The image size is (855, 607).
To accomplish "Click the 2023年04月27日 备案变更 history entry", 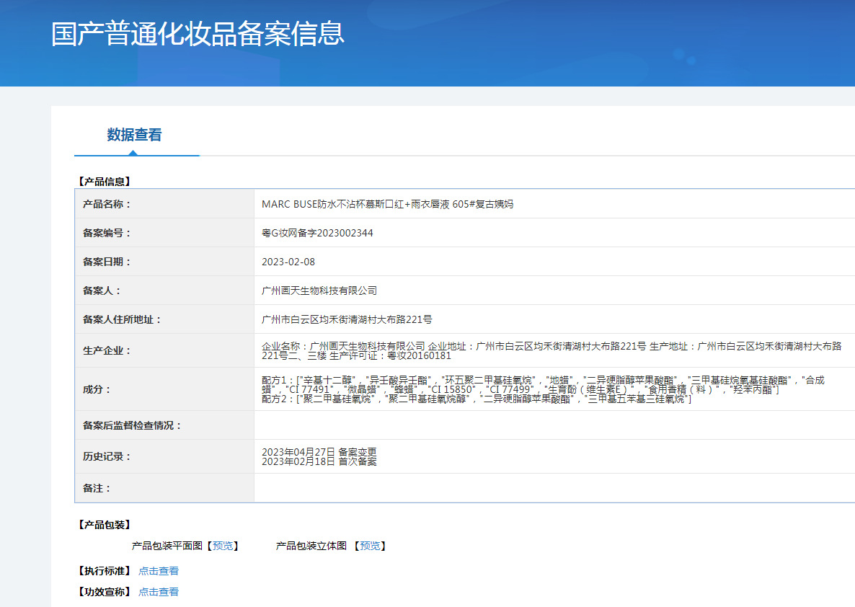I will [x=319, y=452].
